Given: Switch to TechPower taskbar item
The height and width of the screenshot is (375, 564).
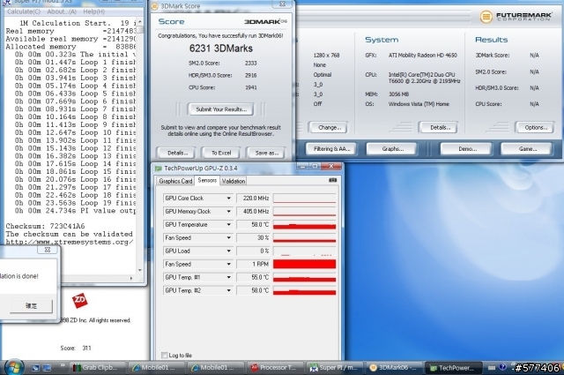Looking at the screenshot, I should 454,368.
